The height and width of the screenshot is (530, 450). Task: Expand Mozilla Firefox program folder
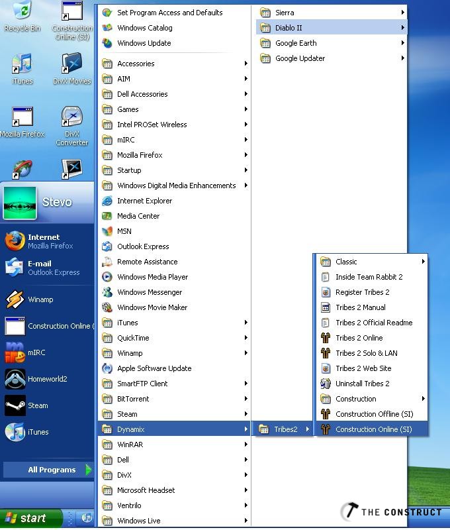175,155
